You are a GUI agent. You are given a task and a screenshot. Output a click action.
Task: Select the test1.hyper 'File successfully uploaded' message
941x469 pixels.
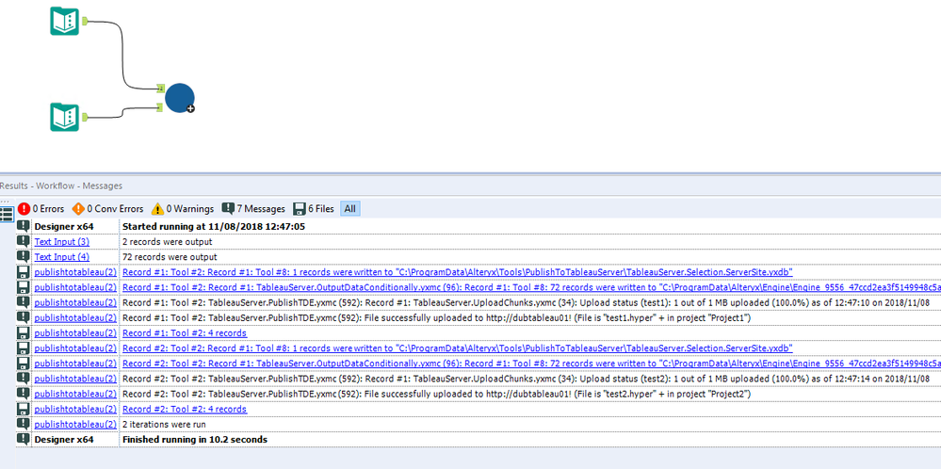pyautogui.click(x=436, y=318)
